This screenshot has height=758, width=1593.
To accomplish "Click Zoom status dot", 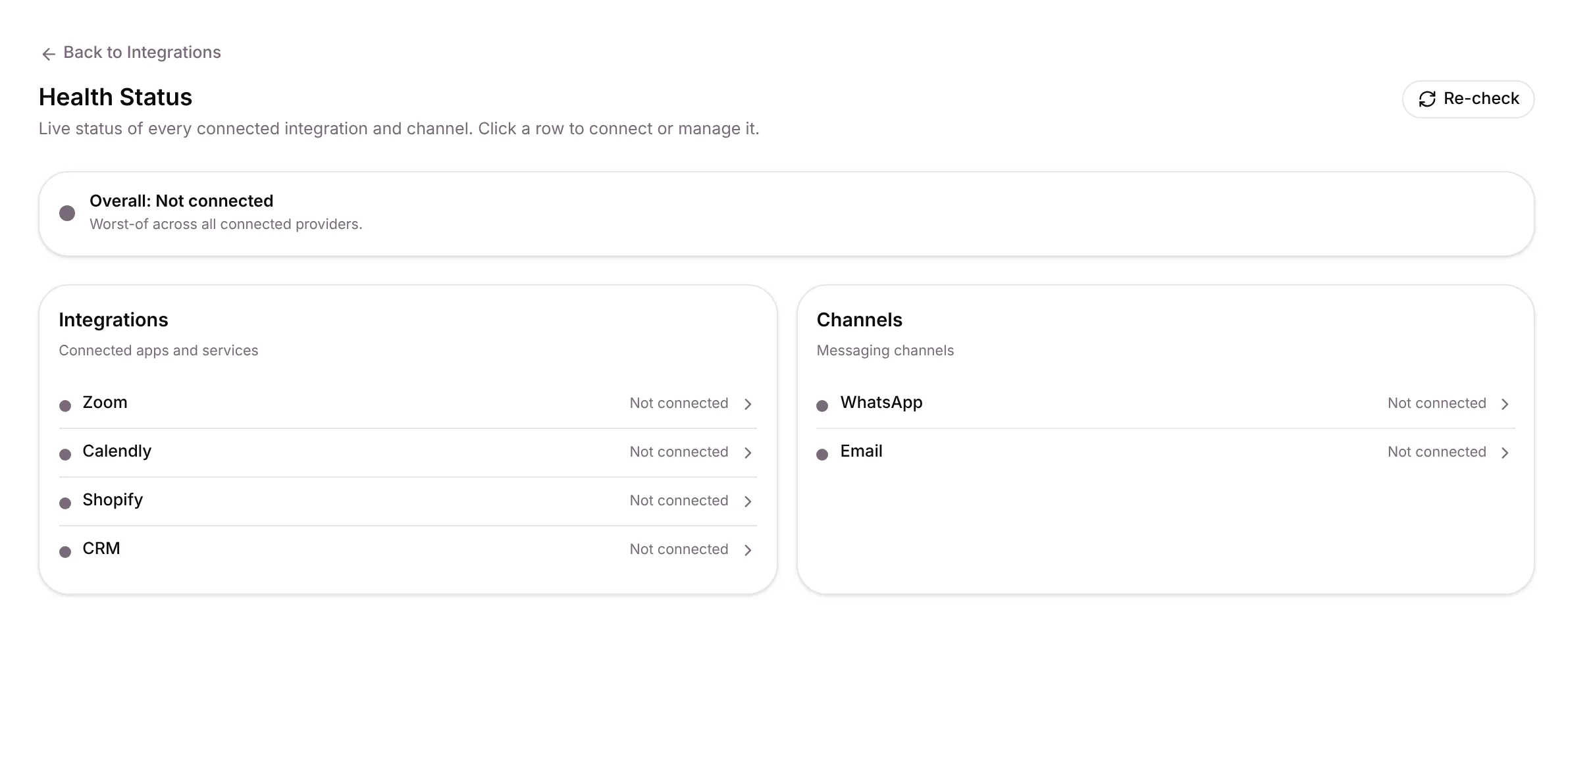I will (65, 405).
